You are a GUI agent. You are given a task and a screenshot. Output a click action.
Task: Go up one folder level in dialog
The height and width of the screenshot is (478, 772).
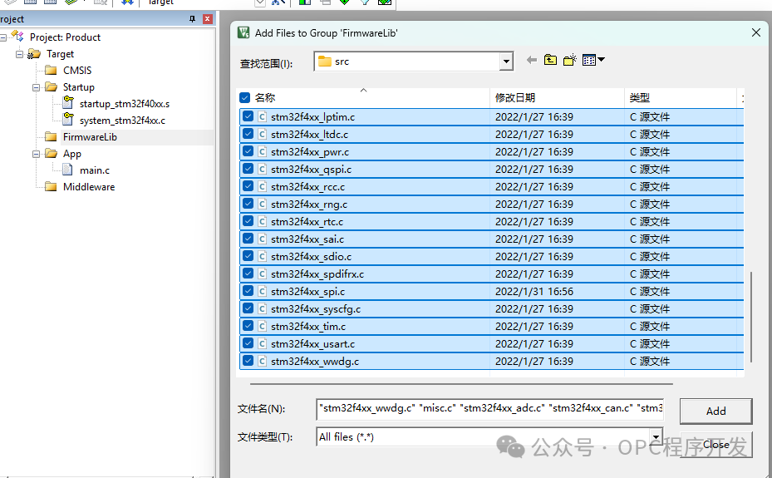[550, 60]
